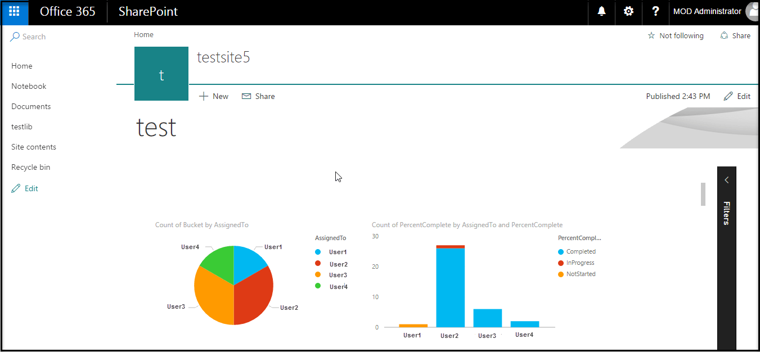The width and height of the screenshot is (760, 352).
Task: Open the settings gear menu
Action: pos(629,12)
